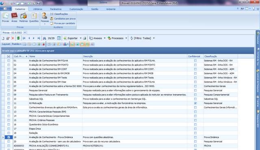Expand the Exportar dropdown arrow

pyautogui.click(x=80, y=38)
